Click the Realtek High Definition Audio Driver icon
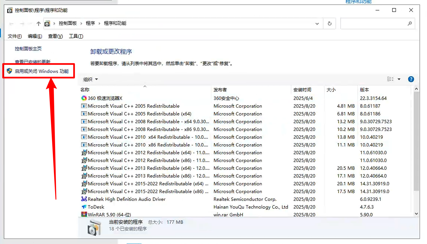427x244 pixels. (84, 199)
